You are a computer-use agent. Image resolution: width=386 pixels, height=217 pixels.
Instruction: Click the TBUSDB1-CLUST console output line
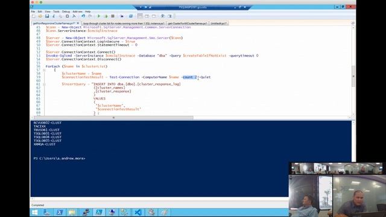click(x=46, y=130)
